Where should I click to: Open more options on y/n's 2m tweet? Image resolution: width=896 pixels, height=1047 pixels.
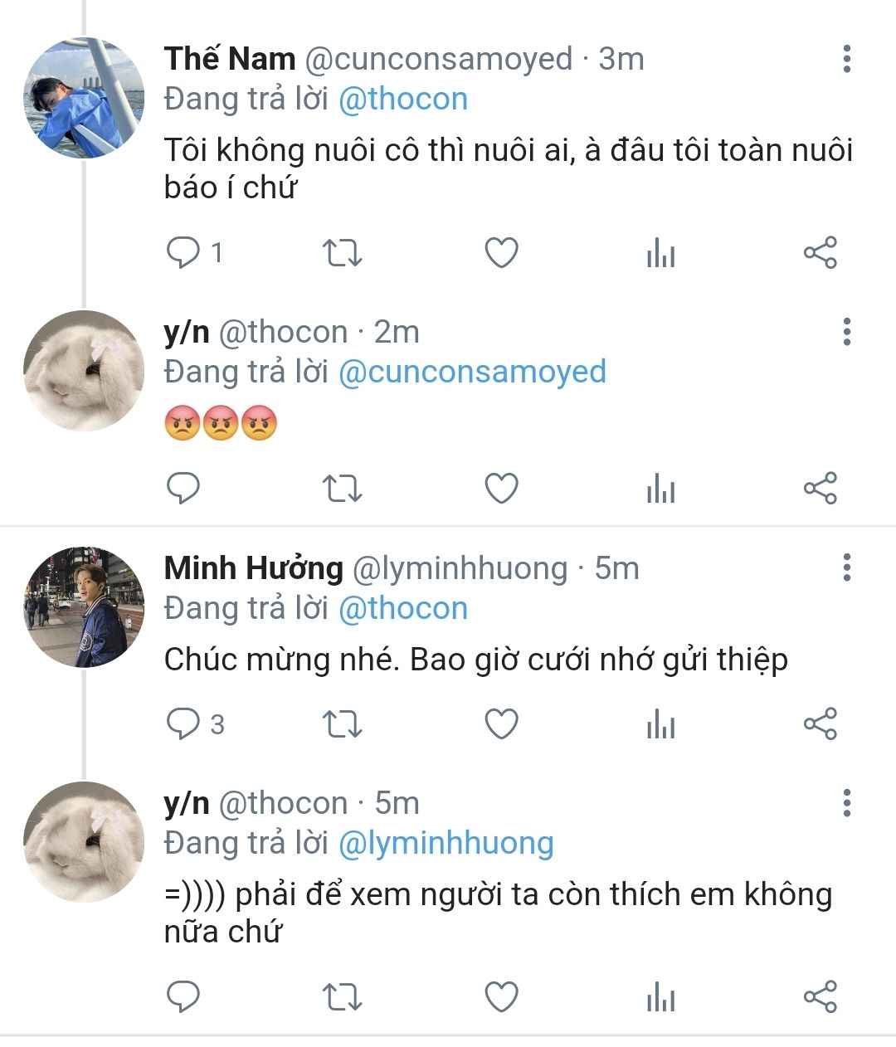pos(846,332)
